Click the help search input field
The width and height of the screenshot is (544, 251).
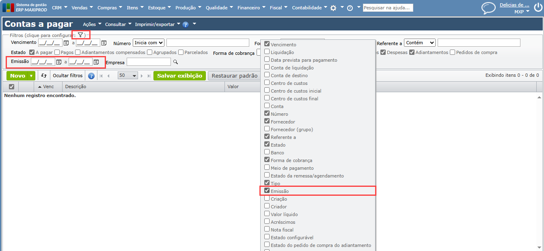[388, 8]
